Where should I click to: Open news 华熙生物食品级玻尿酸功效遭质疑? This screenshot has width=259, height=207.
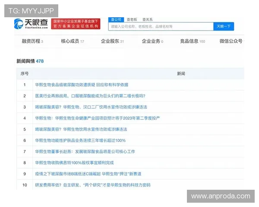point(82,85)
